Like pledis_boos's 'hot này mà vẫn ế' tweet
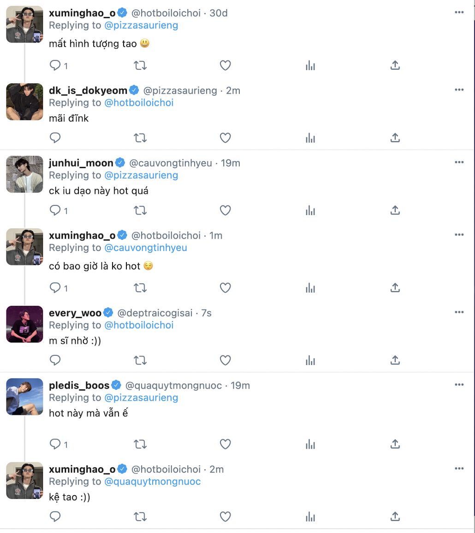475x533 pixels. point(225,444)
